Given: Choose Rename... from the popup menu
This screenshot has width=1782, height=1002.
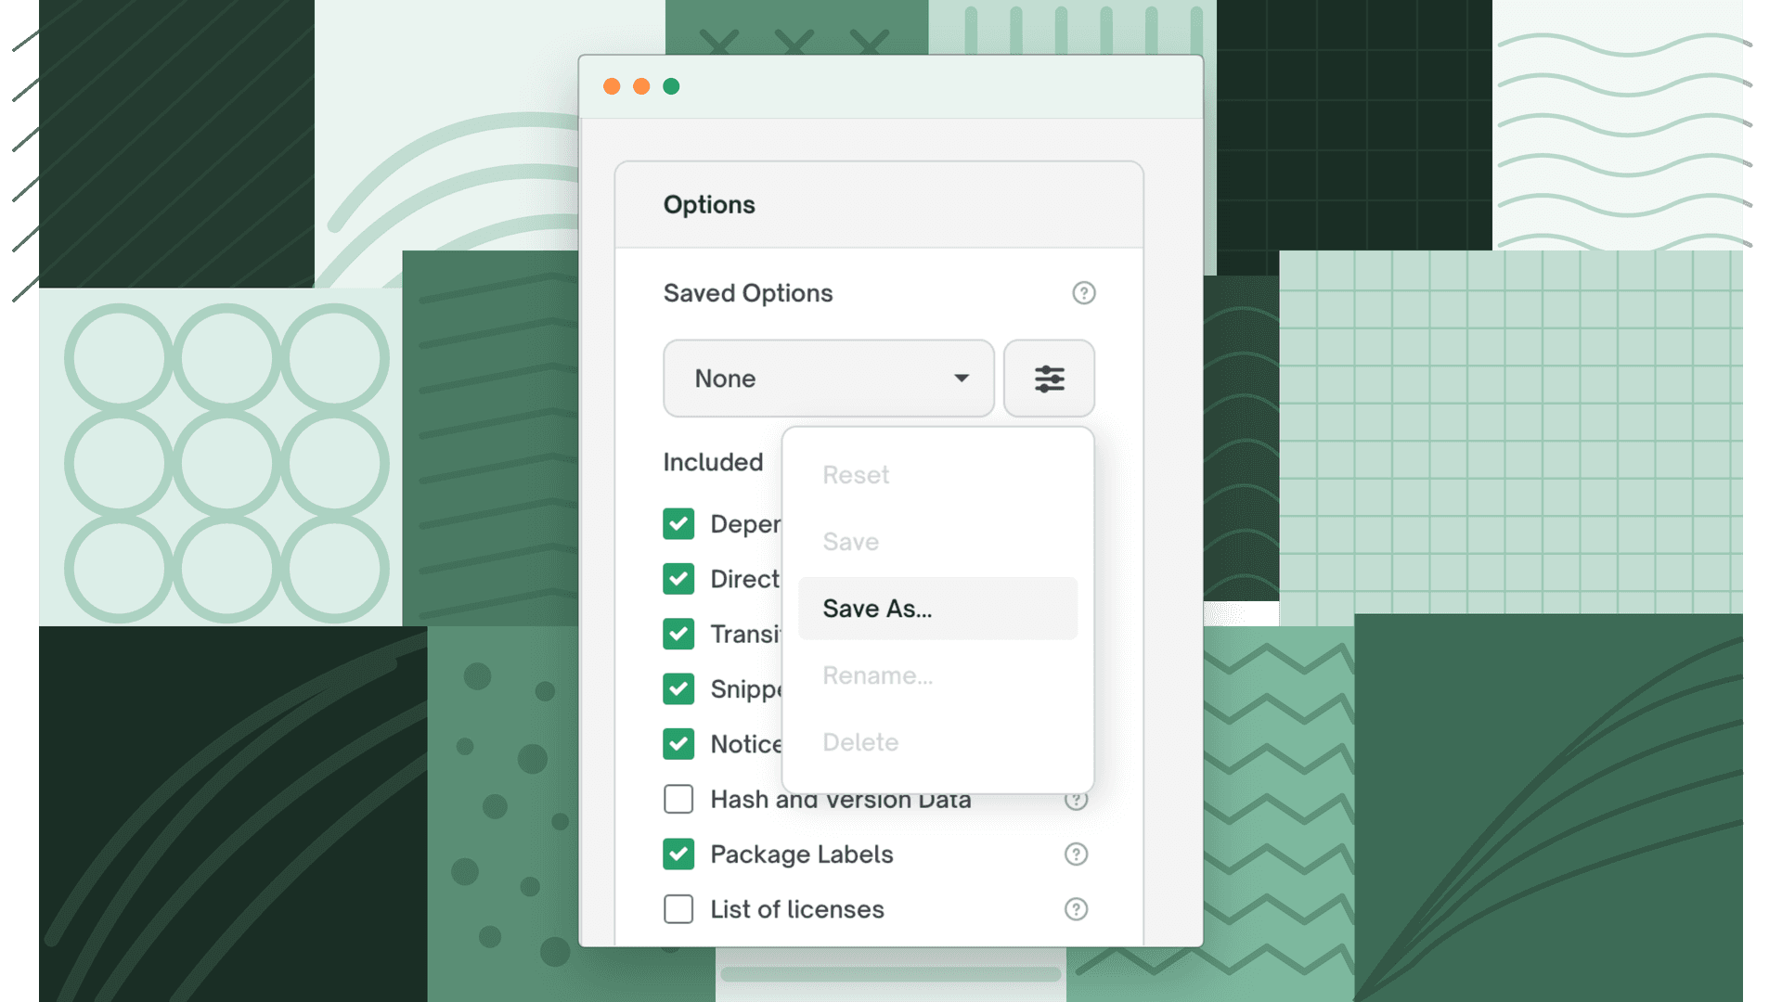Looking at the screenshot, I should (x=937, y=675).
